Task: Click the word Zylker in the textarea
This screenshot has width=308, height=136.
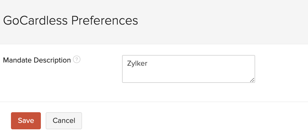Action: [x=137, y=64]
